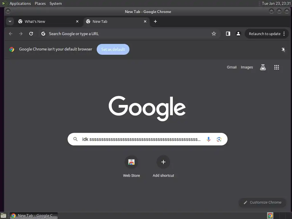Viewport: 292px width, 219px height.
Task: Open the Google apps grid
Action: pos(277,67)
